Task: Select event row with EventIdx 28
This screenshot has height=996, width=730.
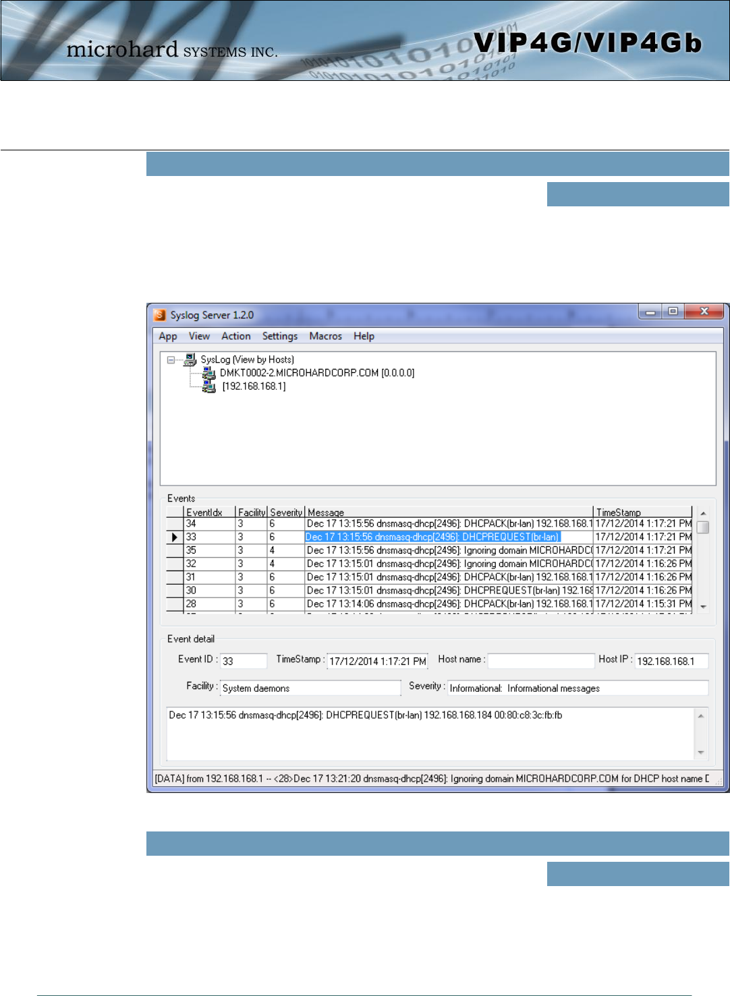Action: [x=429, y=604]
